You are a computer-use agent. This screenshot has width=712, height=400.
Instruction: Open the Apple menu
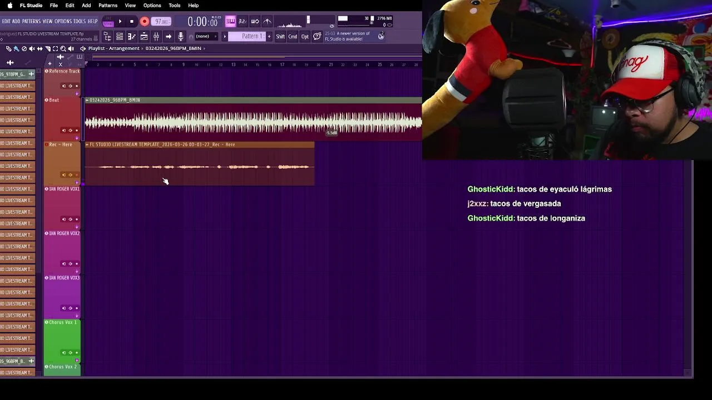tap(9, 6)
